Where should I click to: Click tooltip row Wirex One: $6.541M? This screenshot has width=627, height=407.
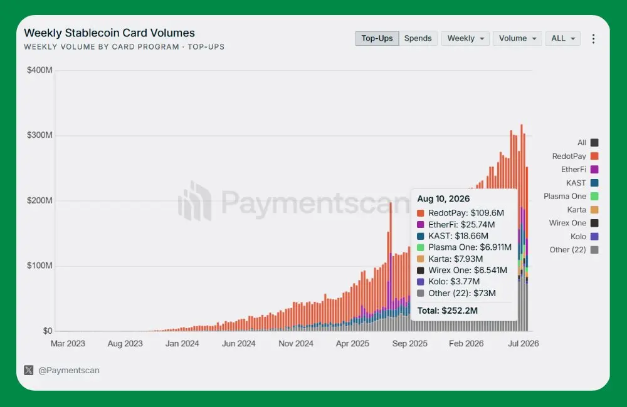coord(462,270)
